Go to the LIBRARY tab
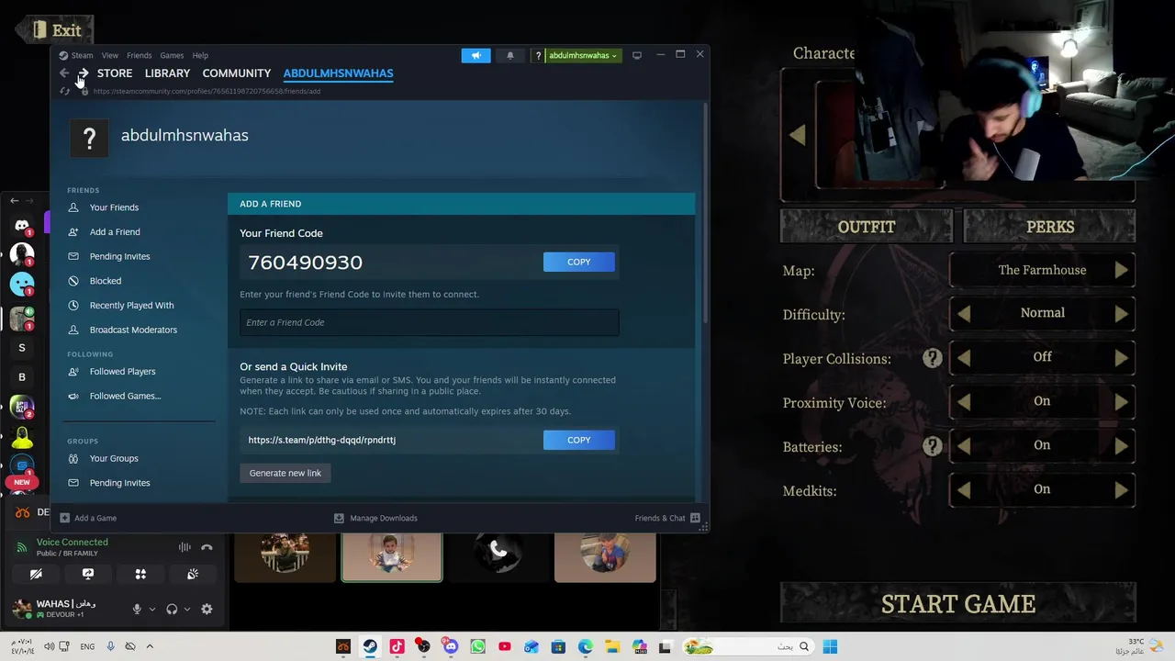 (167, 73)
